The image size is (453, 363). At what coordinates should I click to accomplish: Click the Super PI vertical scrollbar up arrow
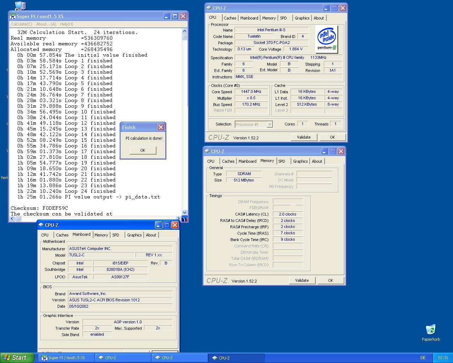(x=185, y=31)
